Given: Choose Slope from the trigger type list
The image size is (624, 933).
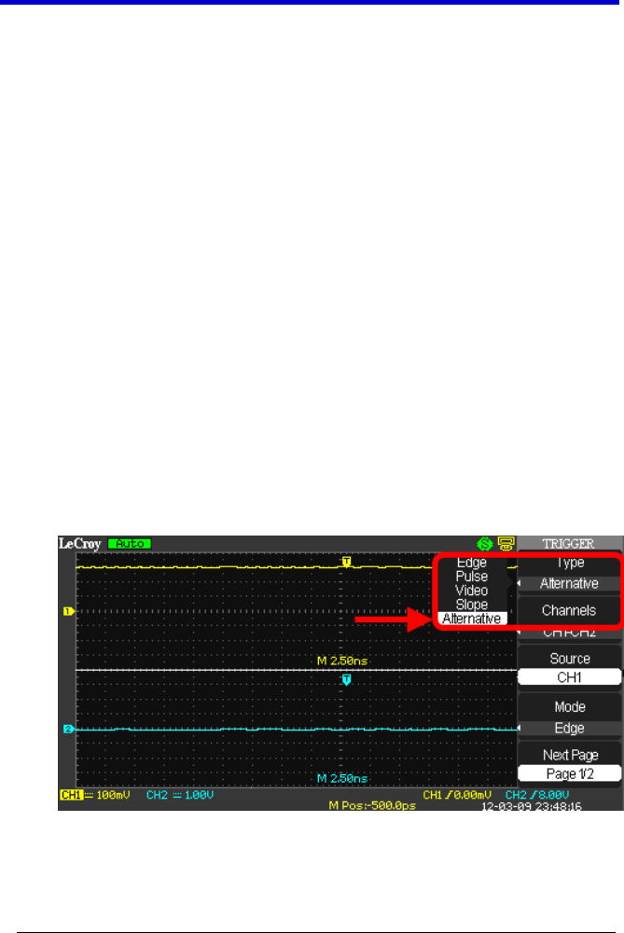Looking at the screenshot, I should coord(472,605).
